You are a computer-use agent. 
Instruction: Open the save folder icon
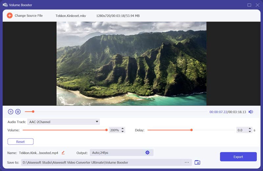pyautogui.click(x=197, y=162)
